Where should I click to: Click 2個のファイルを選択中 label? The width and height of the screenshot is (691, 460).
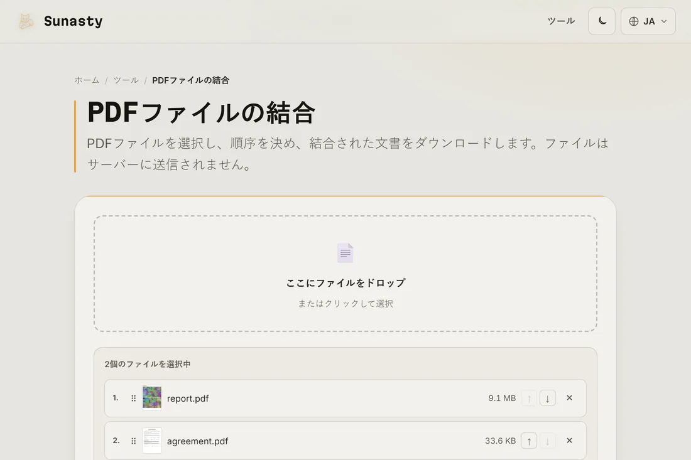[148, 364]
